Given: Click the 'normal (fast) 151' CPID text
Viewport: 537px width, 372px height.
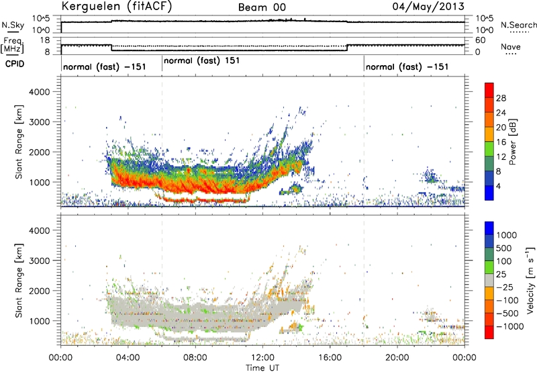Looking at the screenshot, I should click(202, 61).
